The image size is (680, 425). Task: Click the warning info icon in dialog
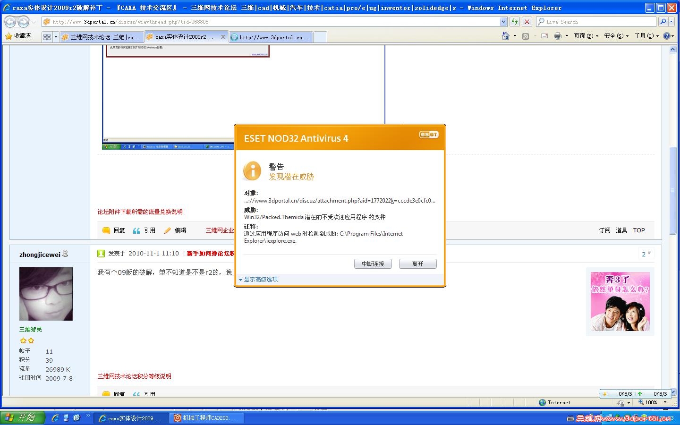tap(252, 171)
